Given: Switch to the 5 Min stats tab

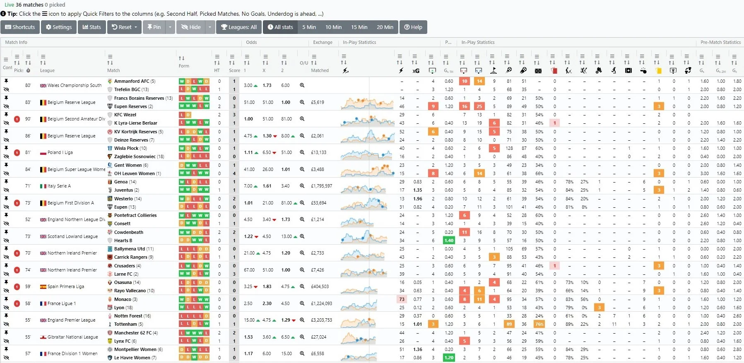Looking at the screenshot, I should (309, 27).
